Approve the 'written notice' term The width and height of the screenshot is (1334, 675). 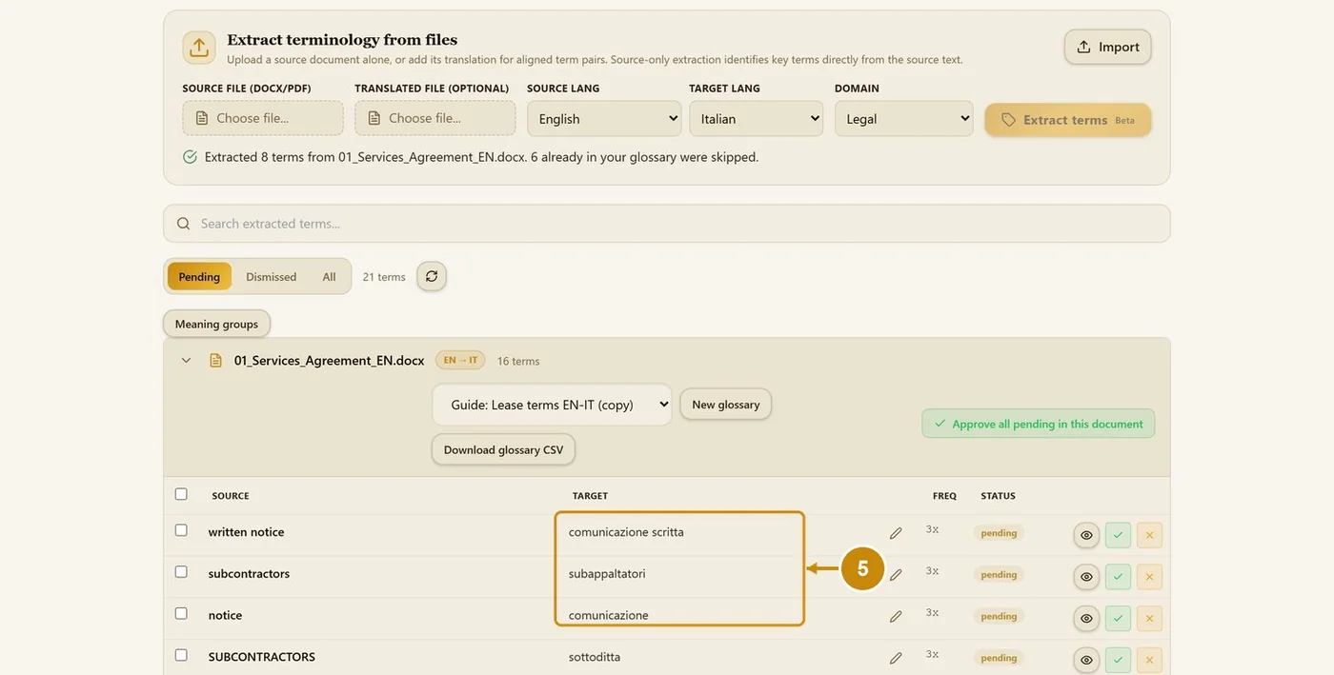click(1118, 535)
